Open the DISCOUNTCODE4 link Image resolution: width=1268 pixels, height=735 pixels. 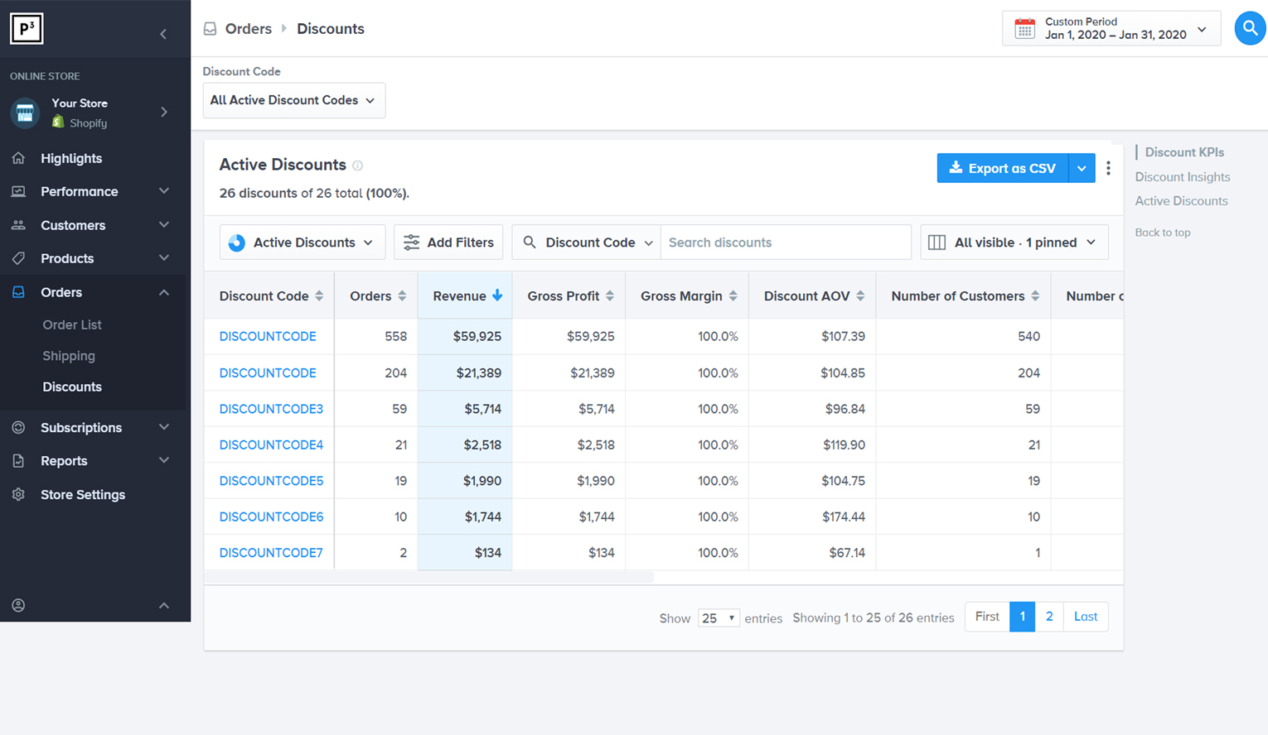tap(271, 444)
